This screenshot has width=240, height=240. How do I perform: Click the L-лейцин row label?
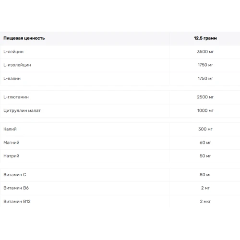(x=13, y=52)
